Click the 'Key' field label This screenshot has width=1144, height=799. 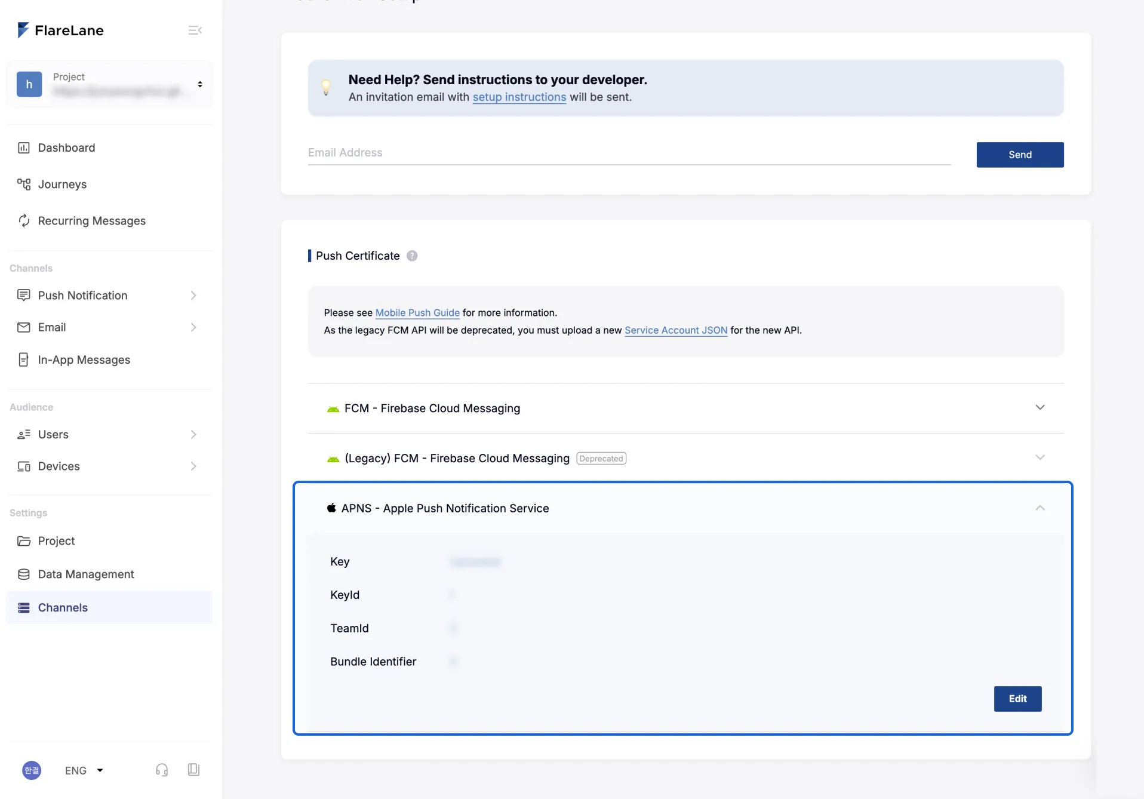(340, 561)
